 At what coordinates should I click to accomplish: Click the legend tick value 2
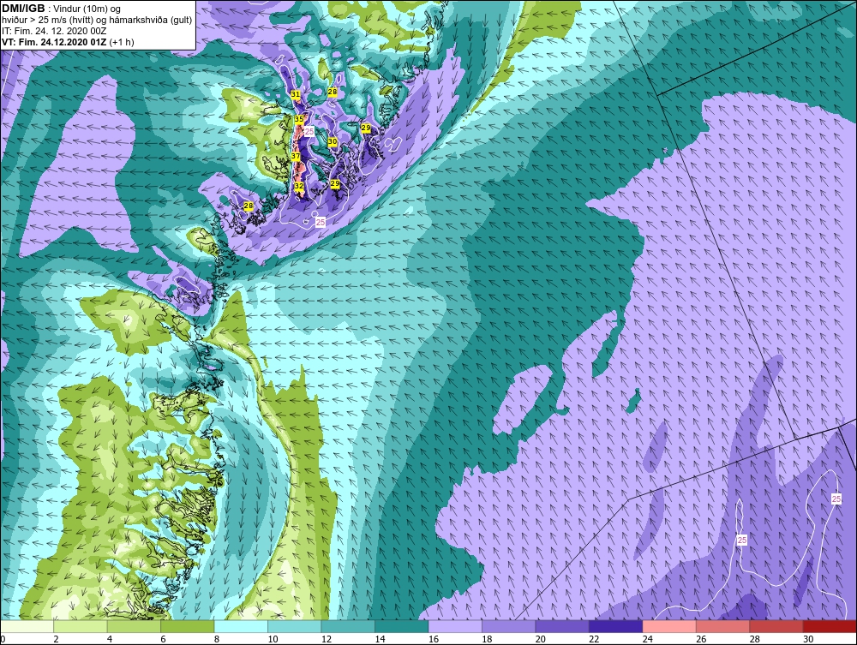tap(57, 639)
